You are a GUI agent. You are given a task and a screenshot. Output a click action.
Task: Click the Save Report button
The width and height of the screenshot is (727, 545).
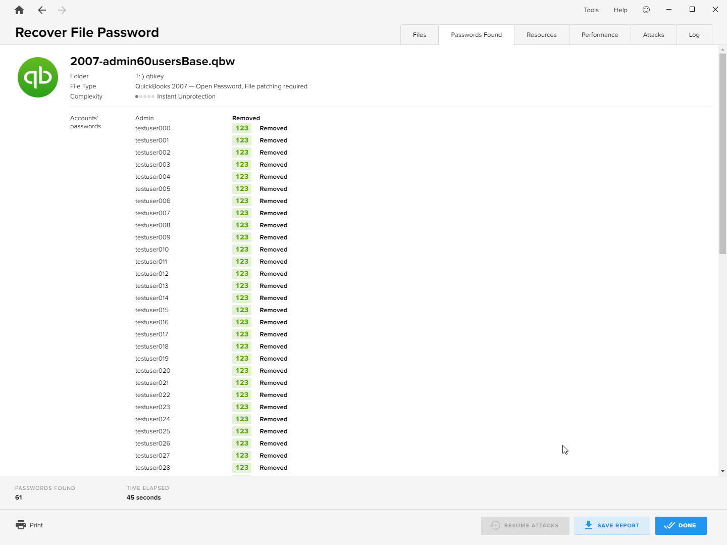[x=612, y=526]
